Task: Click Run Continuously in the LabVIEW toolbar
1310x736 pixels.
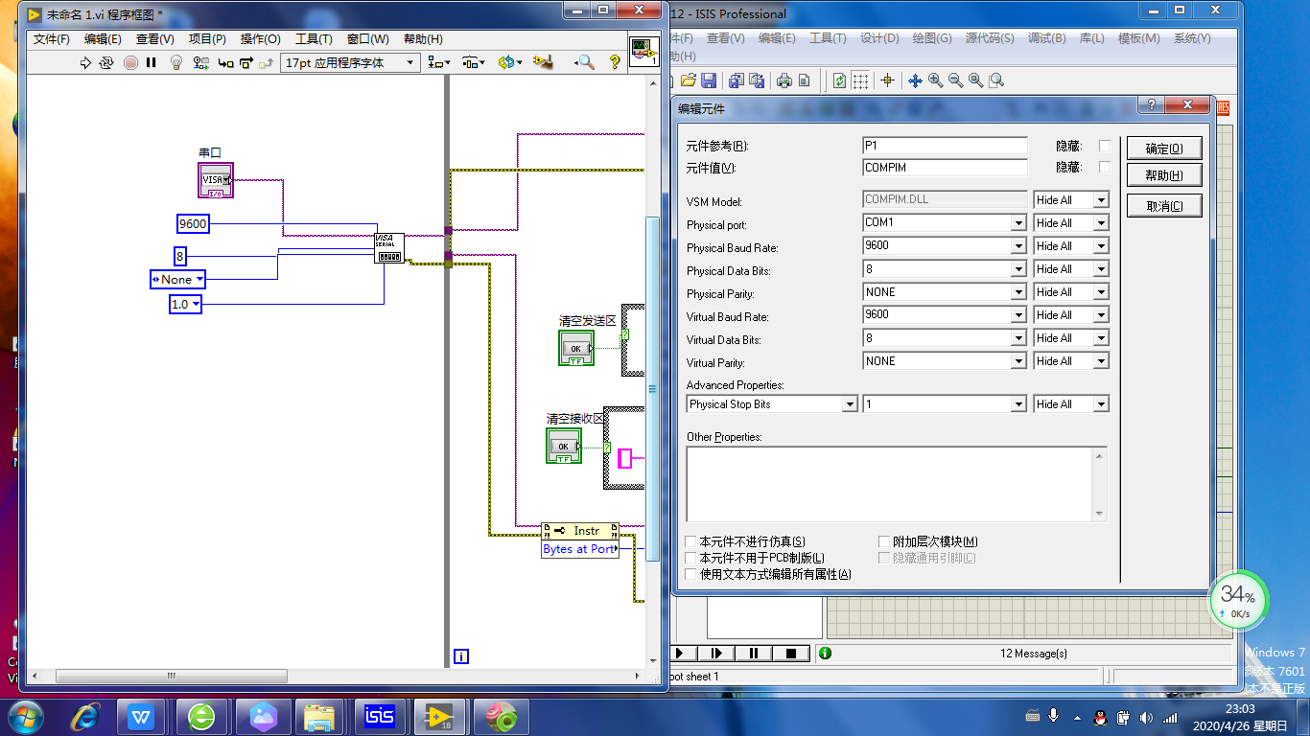Action: (x=106, y=62)
